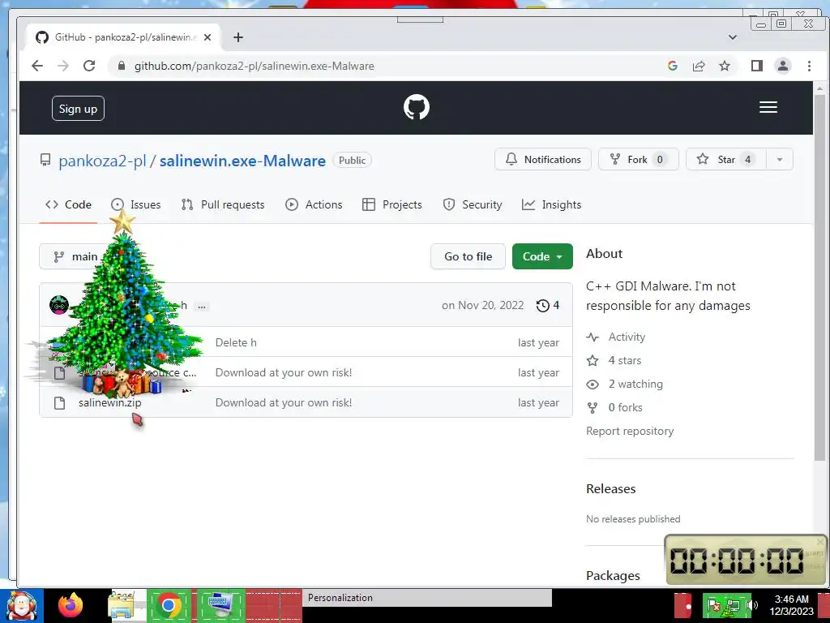
Task: Star the repository
Action: click(725, 160)
